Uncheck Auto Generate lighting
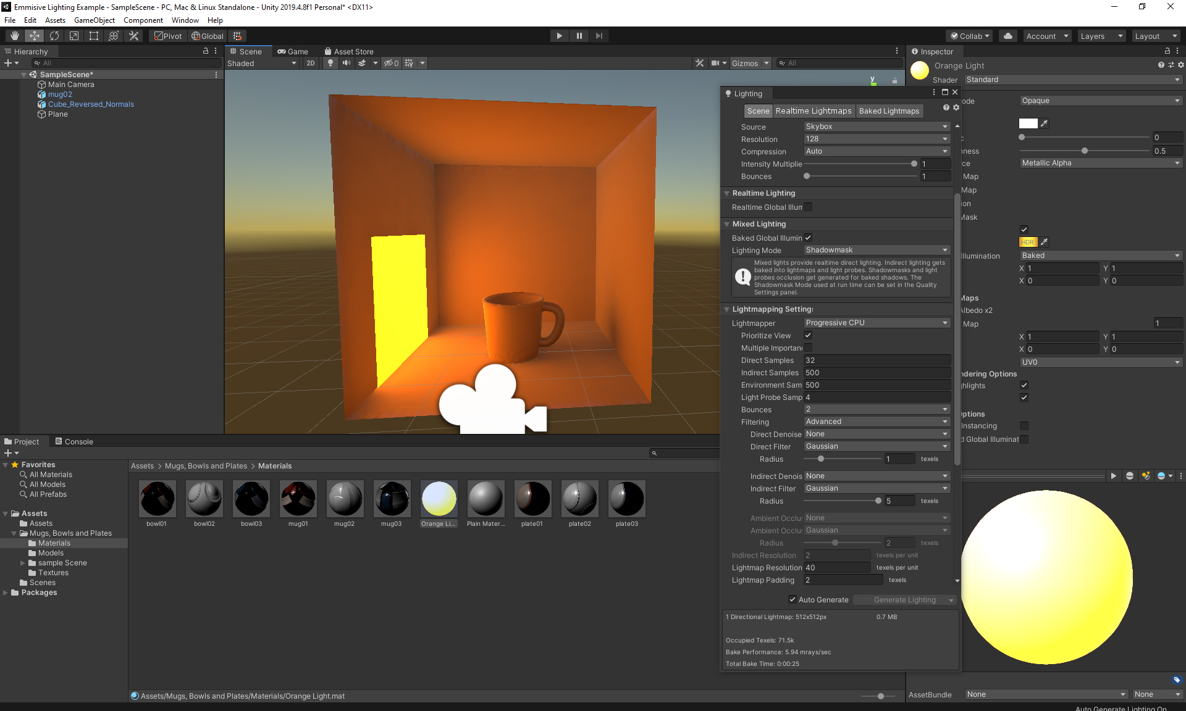The width and height of the screenshot is (1186, 711). pyautogui.click(x=792, y=599)
